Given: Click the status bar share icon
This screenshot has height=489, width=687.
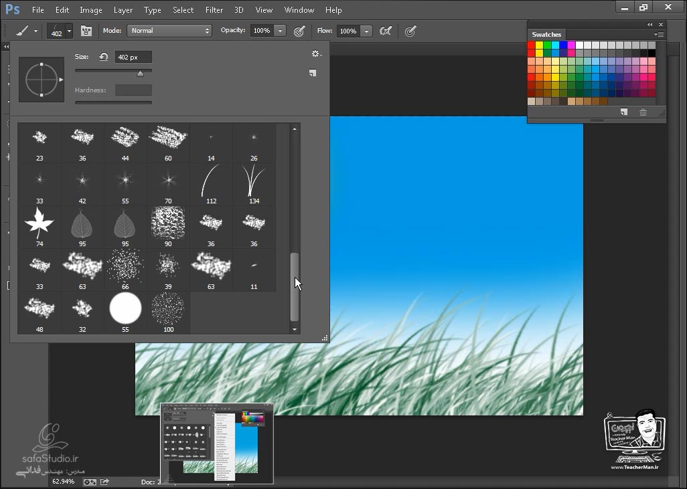Looking at the screenshot, I should click(104, 482).
